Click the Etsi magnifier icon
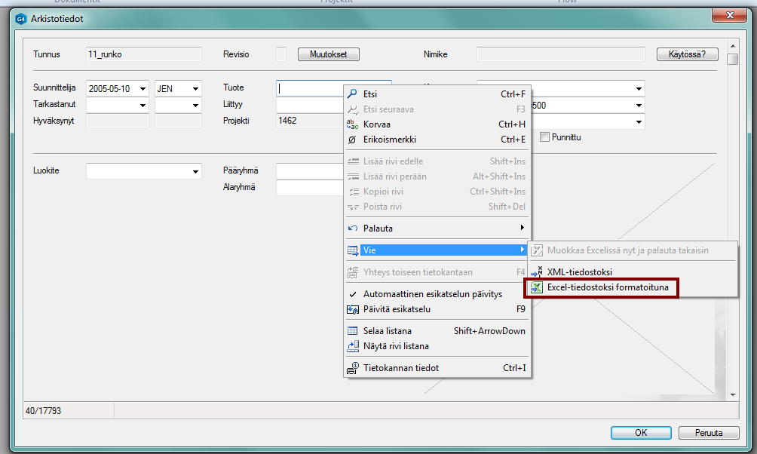 (x=352, y=94)
